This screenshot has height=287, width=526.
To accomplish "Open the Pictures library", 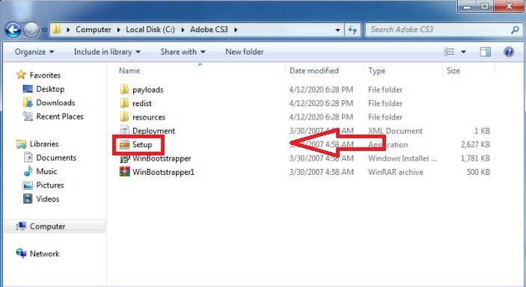I will (x=50, y=185).
